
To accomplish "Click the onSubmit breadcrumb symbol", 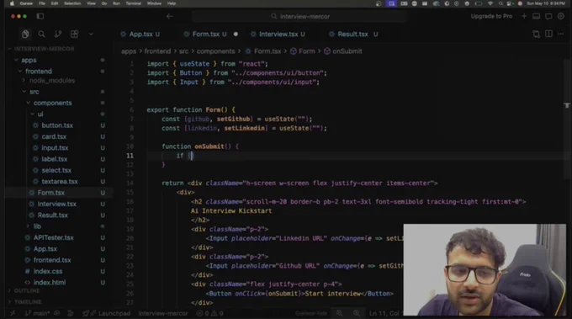I will tap(343, 51).
